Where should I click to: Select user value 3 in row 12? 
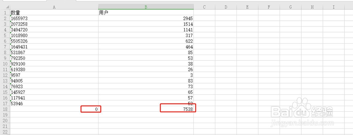coord(146,75)
